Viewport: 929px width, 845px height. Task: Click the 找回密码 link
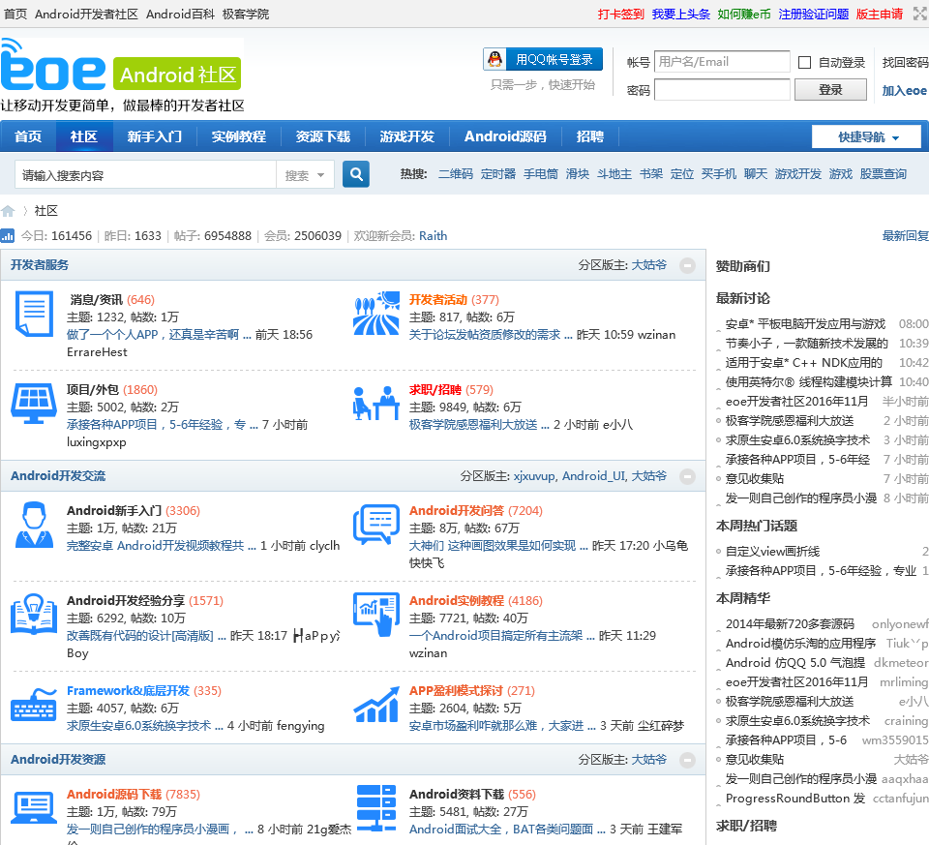pyautogui.click(x=906, y=62)
